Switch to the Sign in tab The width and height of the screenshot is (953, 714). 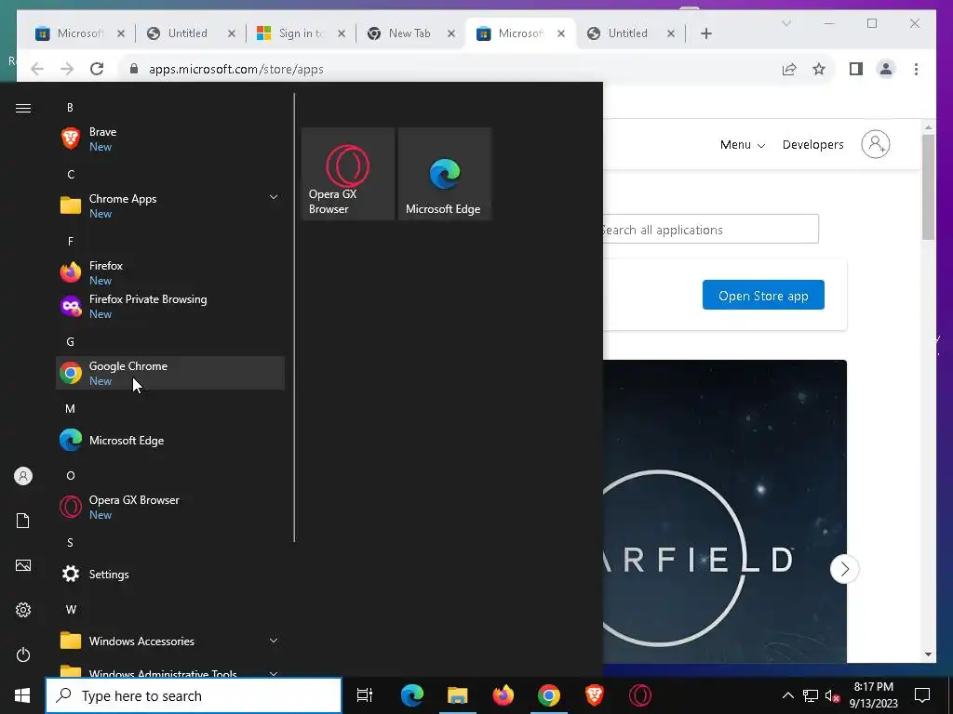pos(301,33)
